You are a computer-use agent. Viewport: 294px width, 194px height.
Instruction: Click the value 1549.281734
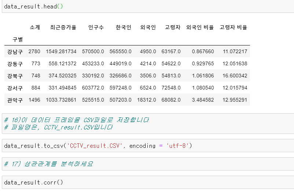(61, 51)
